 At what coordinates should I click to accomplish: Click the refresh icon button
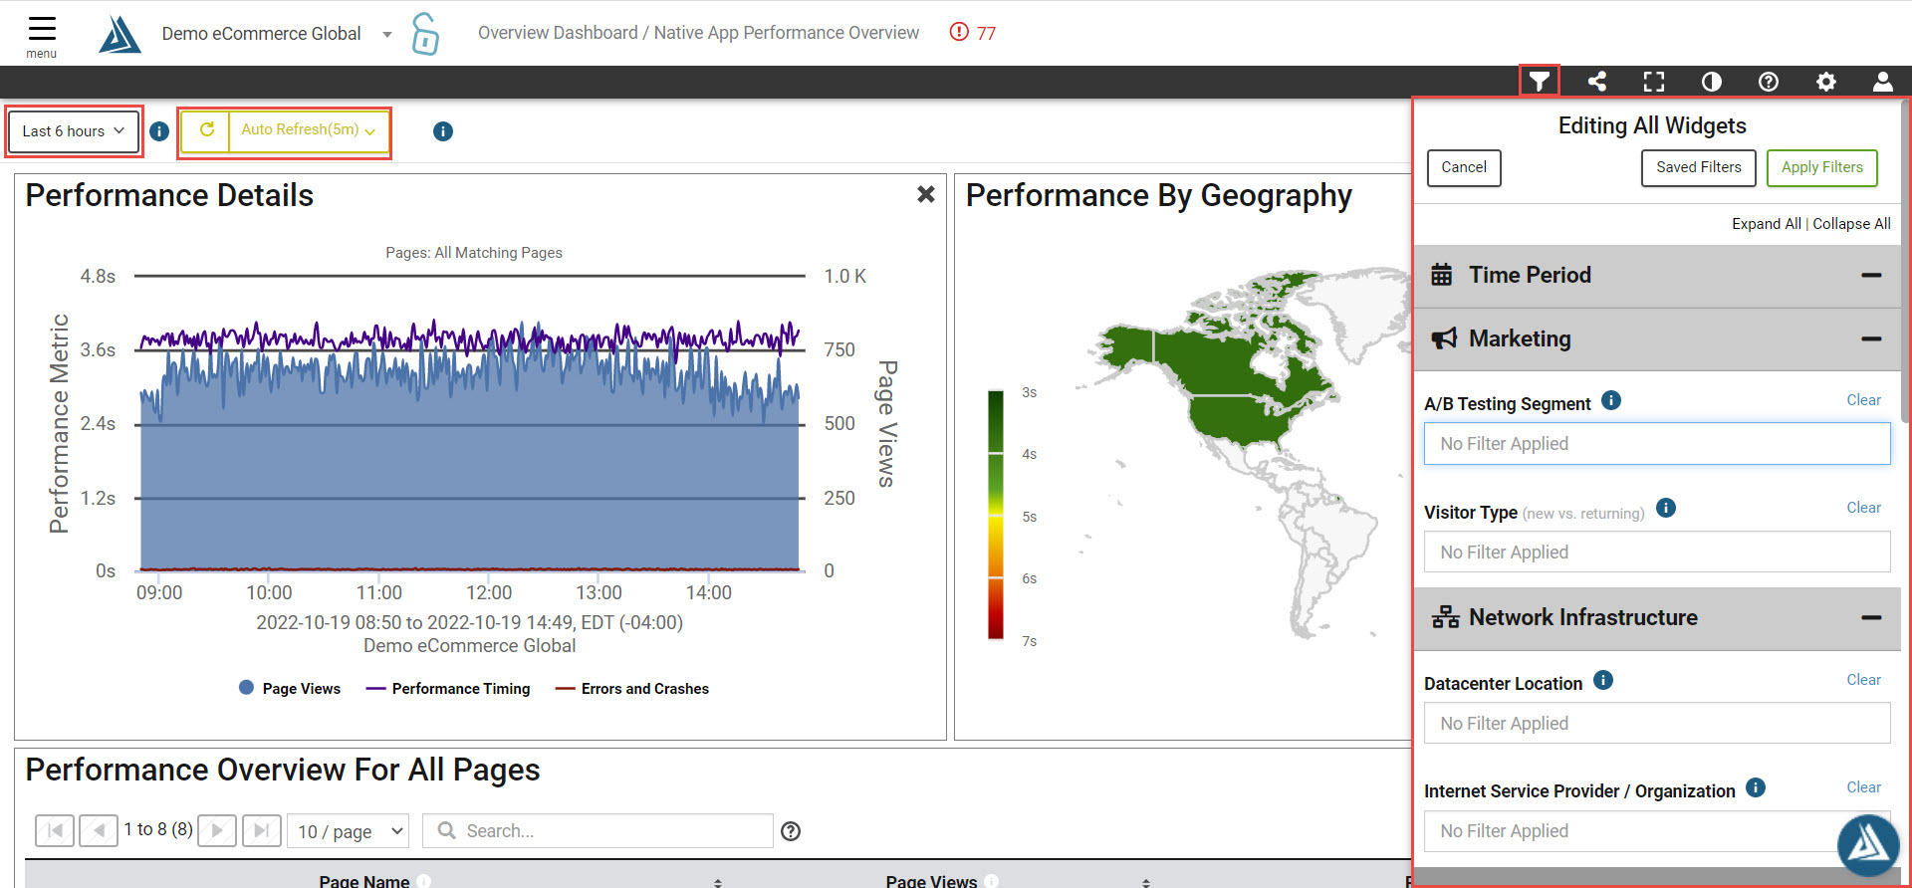206,130
